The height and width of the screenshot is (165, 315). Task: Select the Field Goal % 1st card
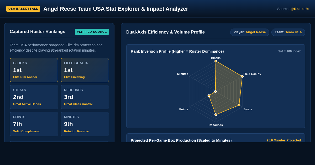pos(85,70)
